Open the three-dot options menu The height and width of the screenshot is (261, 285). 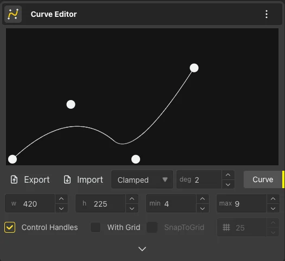(267, 14)
